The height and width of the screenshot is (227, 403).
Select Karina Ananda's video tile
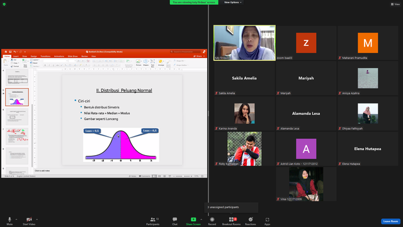(x=244, y=113)
